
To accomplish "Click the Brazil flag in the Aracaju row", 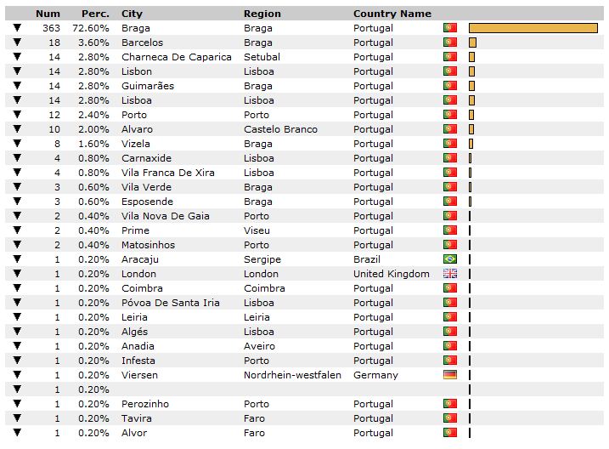I will (x=450, y=259).
